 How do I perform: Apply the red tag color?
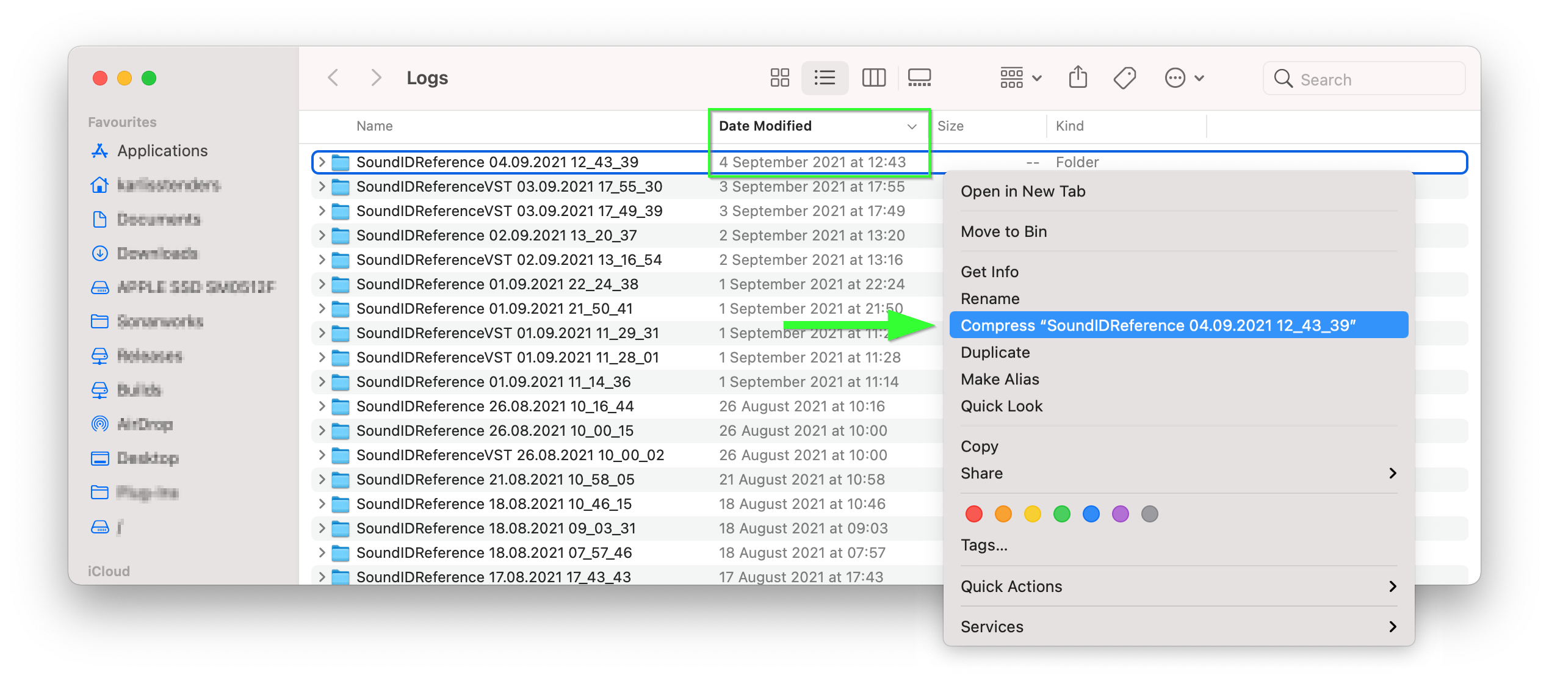click(973, 514)
